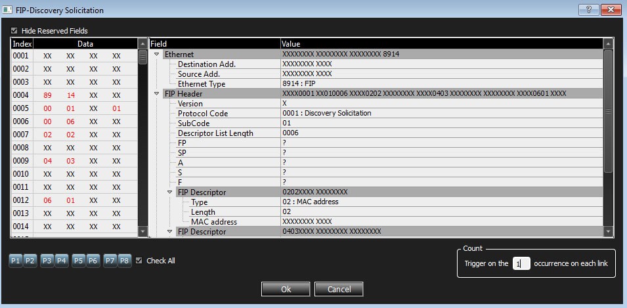Select the P2 port button
Screen dimensions: 627x308
point(30,261)
